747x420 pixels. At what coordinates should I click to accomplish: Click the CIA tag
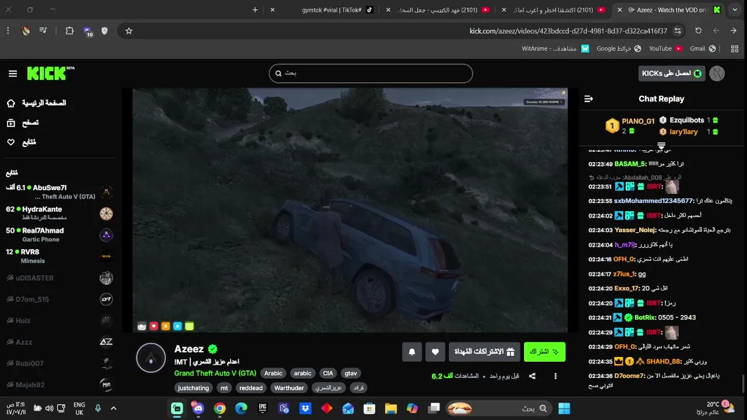point(328,373)
